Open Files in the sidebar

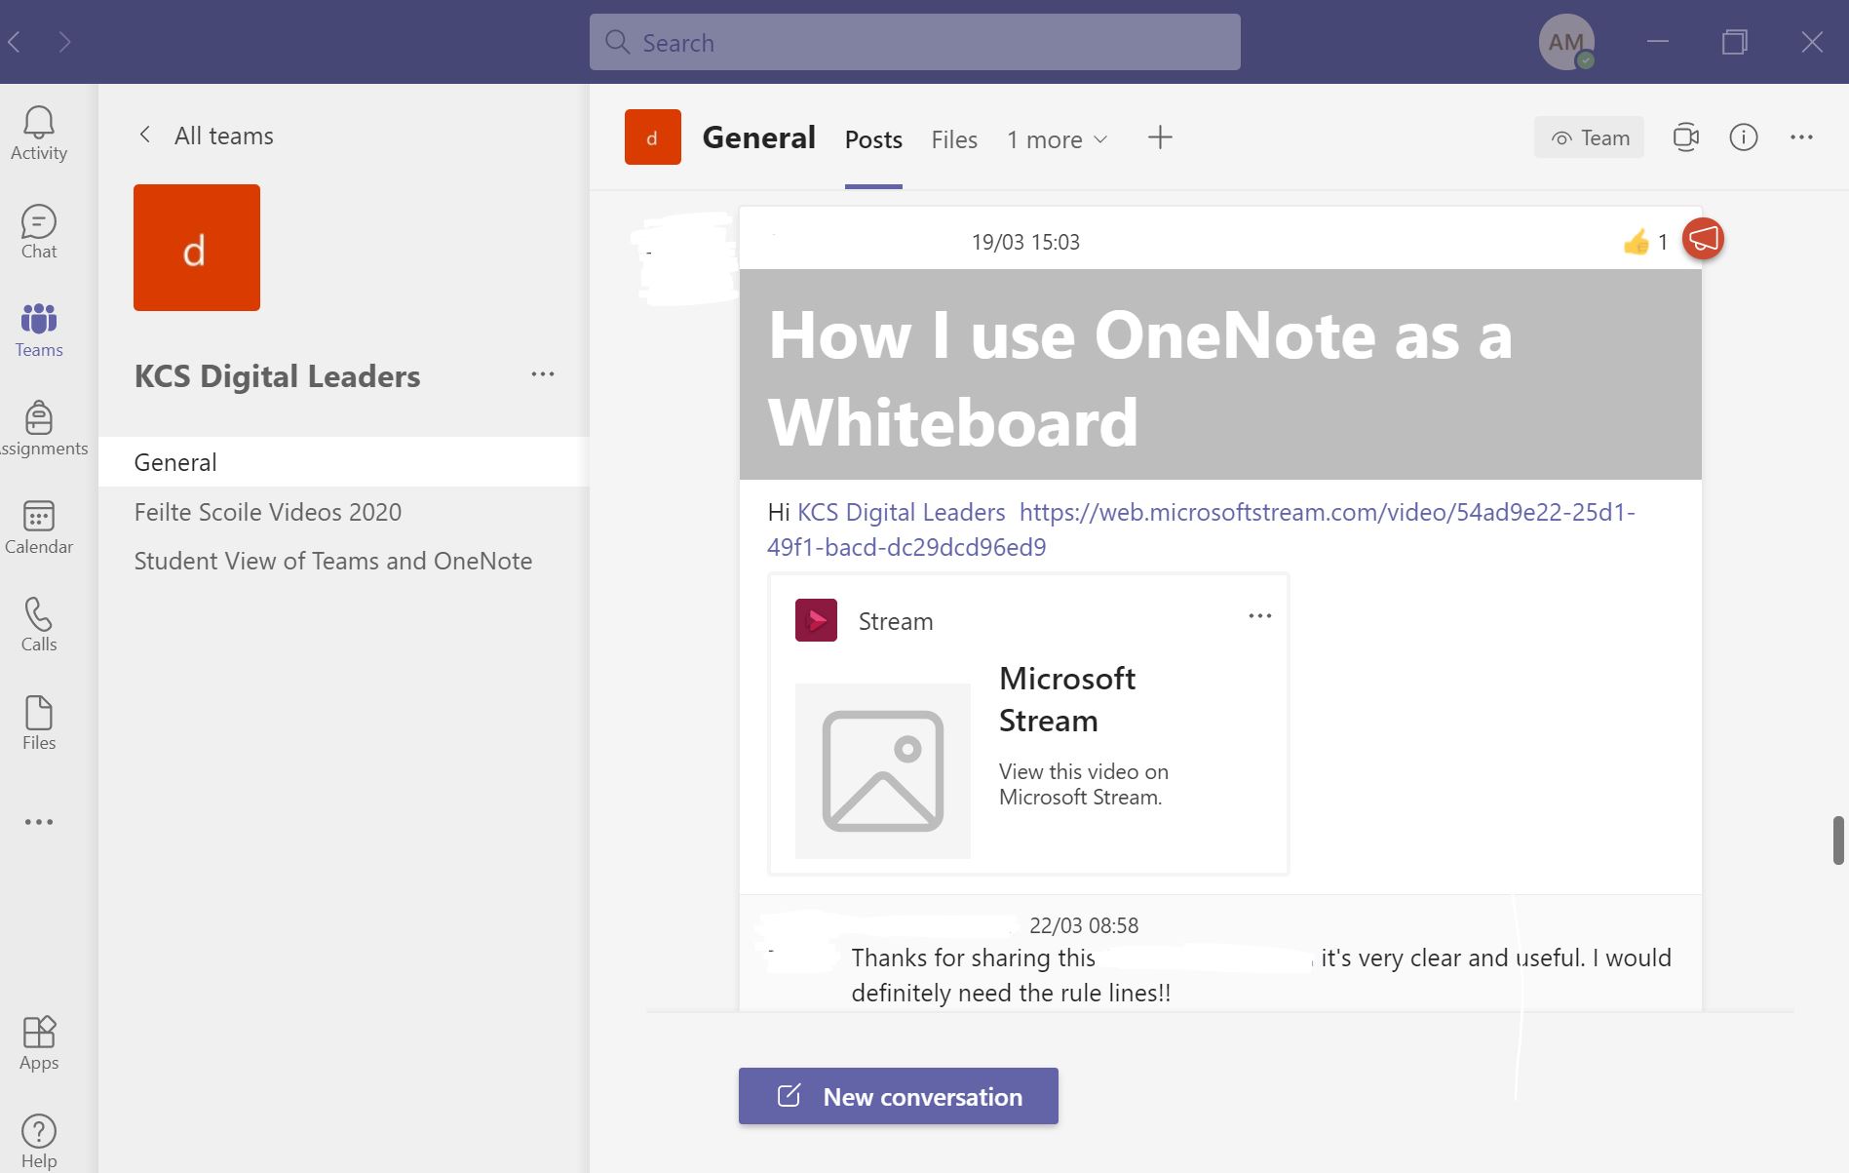click(x=39, y=723)
